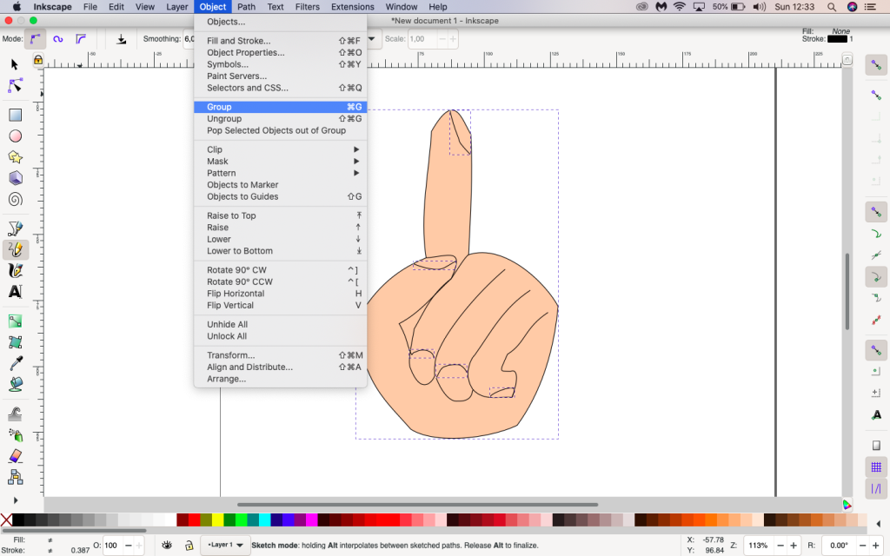Select the Pencil freehand tool

point(16,249)
